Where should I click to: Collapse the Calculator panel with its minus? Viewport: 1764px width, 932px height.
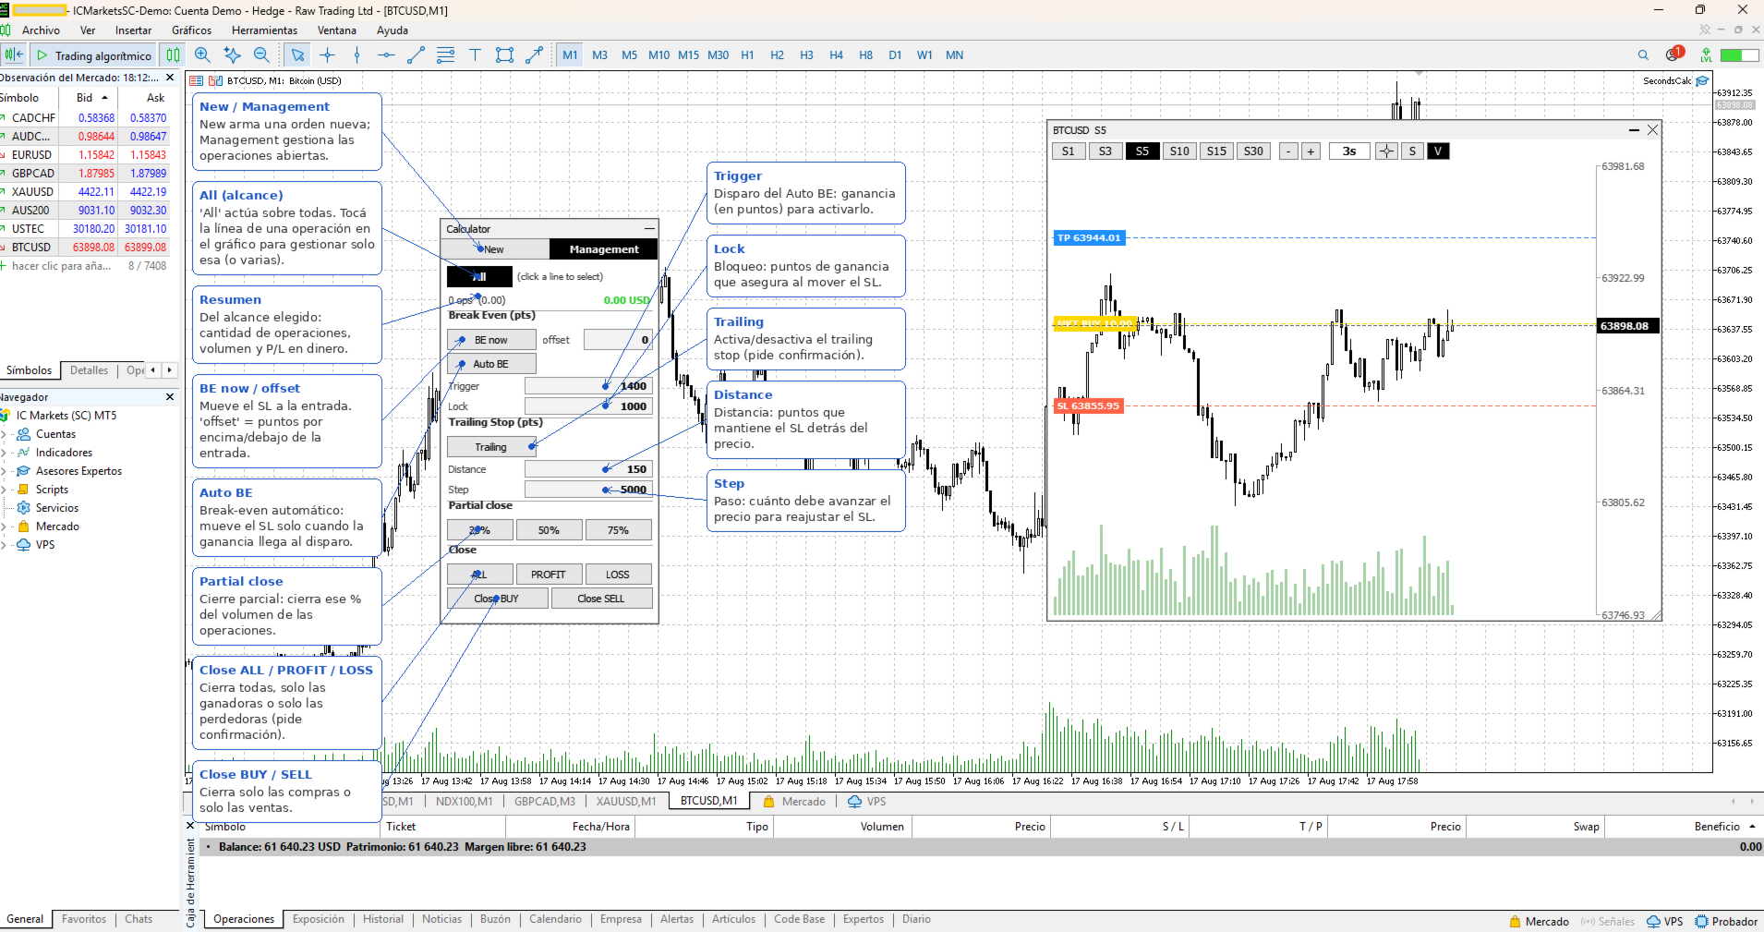(x=649, y=228)
